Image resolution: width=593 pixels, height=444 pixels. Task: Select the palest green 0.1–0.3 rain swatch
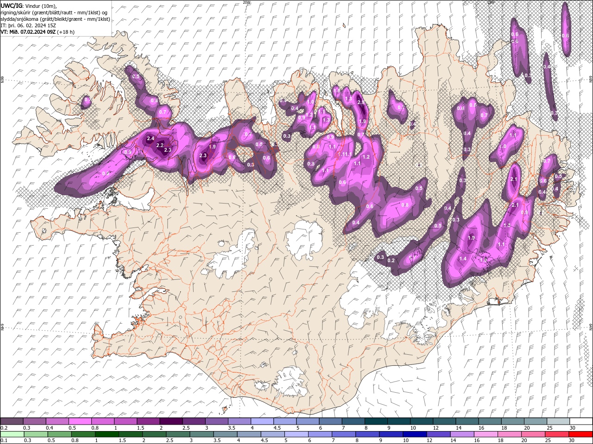click(12, 434)
